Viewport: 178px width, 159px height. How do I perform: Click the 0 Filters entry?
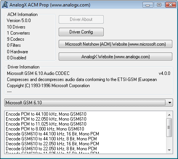click(x=14, y=45)
